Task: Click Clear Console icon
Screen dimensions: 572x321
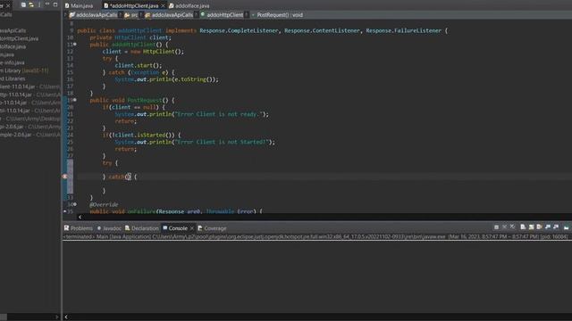Action: click(523, 226)
